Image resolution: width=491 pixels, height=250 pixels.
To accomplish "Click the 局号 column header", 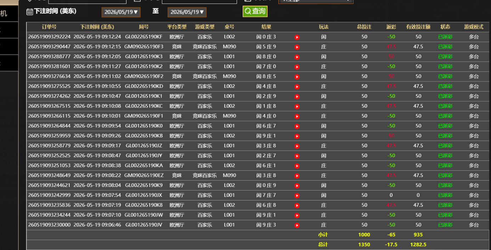I will 143,27.
